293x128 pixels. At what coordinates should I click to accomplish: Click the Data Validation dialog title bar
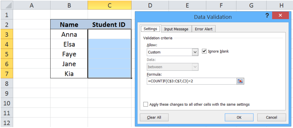(213, 17)
